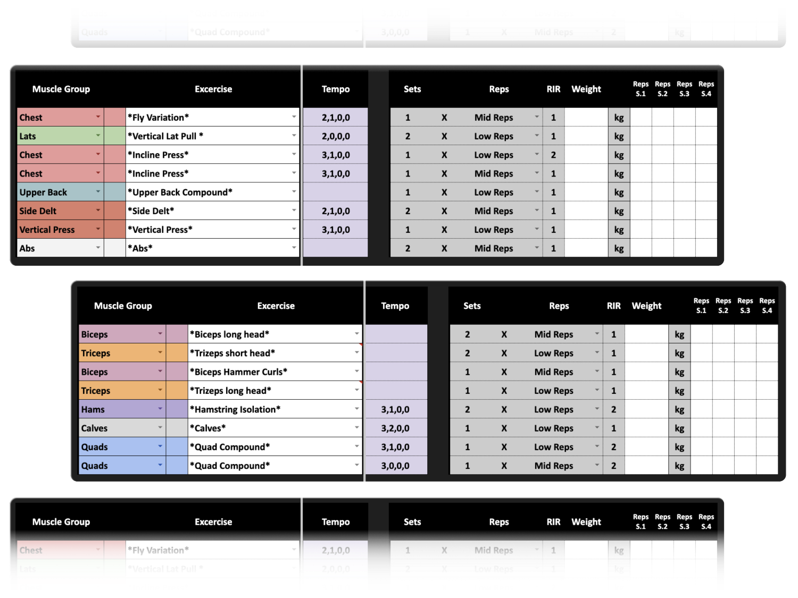This screenshot has height=598, width=798.
Task: Expand reps range dropdown for Biceps long head
Action: (x=597, y=334)
